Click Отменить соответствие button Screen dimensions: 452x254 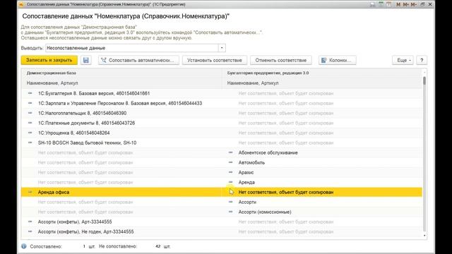coord(281,60)
